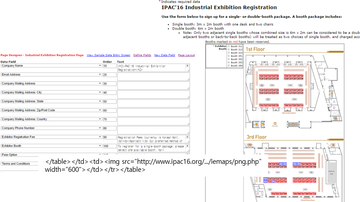Expand the Email Address data field dropdown
The width and height of the screenshot is (360, 202).
51,75
